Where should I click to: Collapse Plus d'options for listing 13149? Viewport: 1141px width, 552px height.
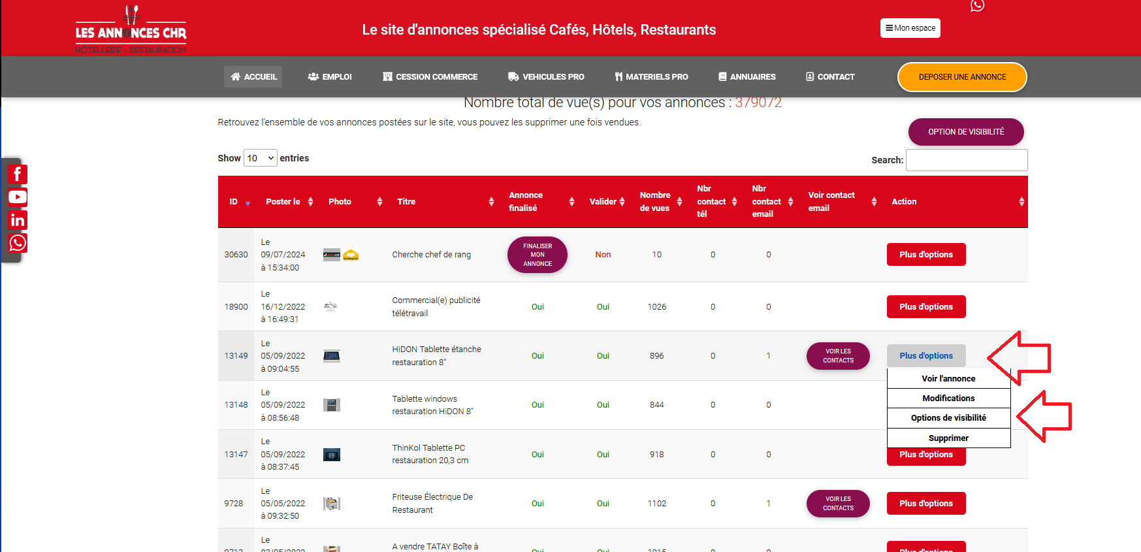point(926,356)
